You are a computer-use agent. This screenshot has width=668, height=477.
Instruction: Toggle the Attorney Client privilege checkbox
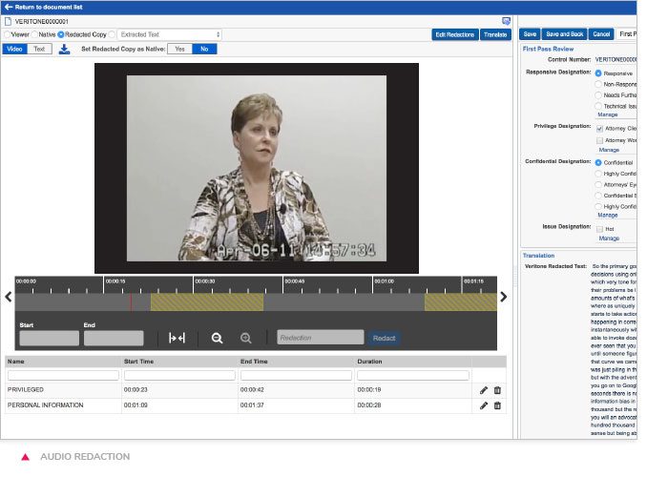(600, 129)
